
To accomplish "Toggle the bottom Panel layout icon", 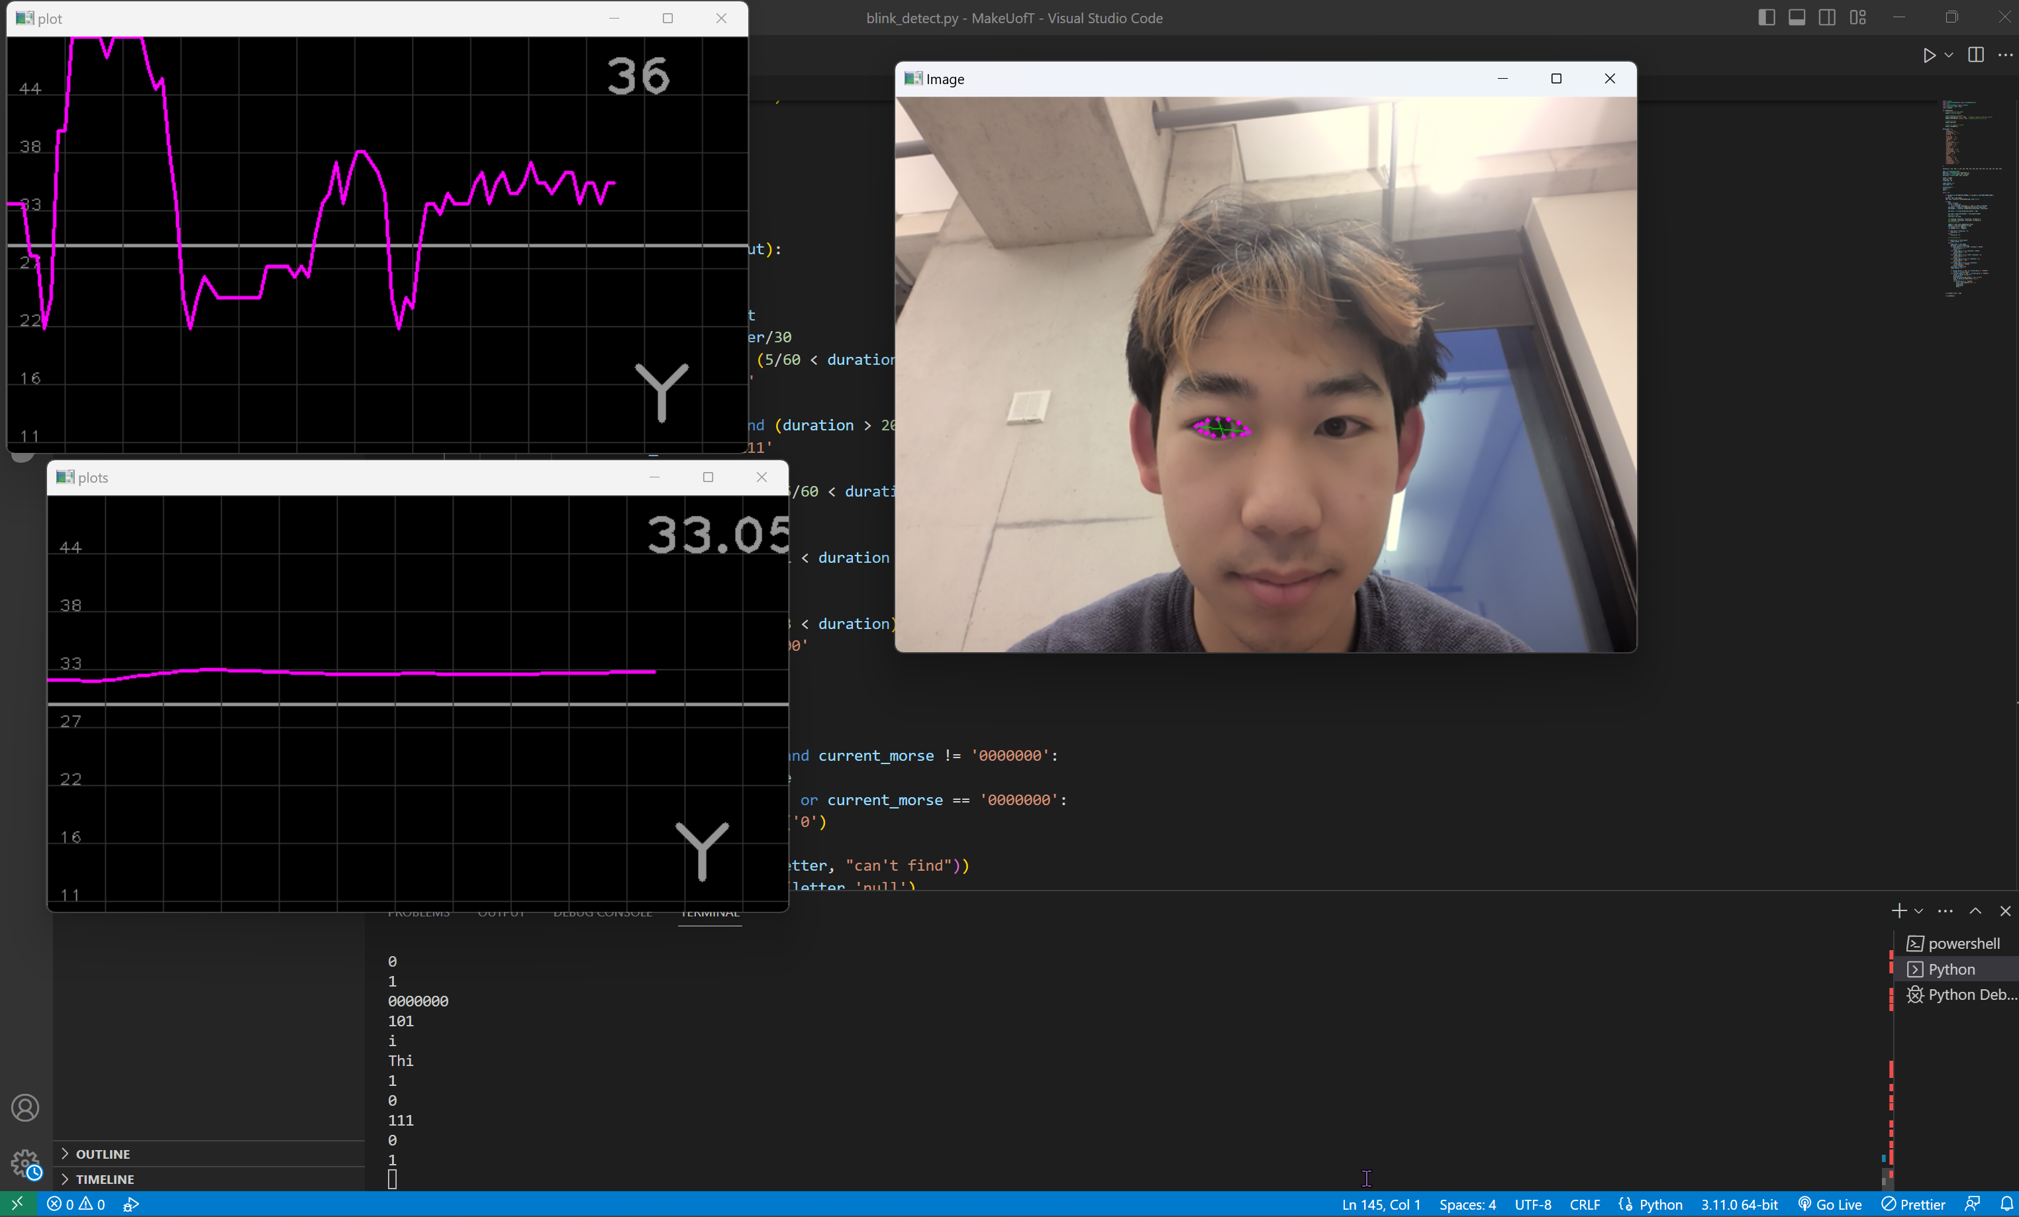I will [1796, 17].
